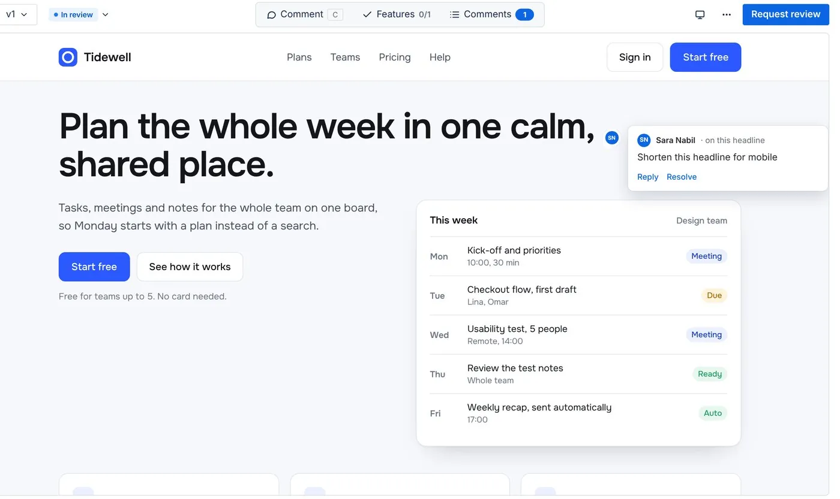The height and width of the screenshot is (499, 840).
Task: Activate the Comment tool
Action: coord(305,14)
